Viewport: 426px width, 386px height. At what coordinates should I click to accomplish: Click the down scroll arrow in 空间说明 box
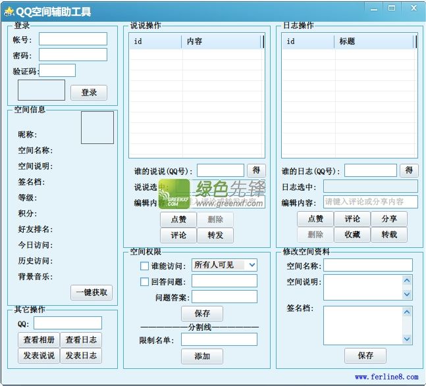coord(407,294)
